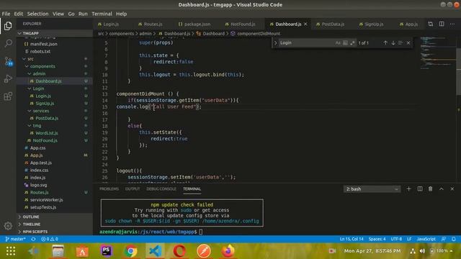This screenshot has height=259, width=461.
Task: Open the editor More Actions menu
Action: tap(452, 24)
